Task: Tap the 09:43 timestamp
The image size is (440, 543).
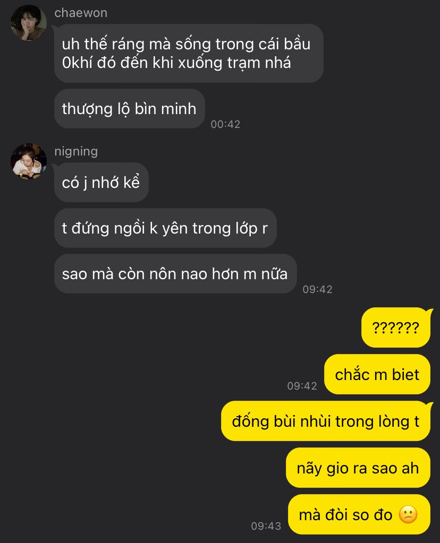Action: pyautogui.click(x=266, y=525)
